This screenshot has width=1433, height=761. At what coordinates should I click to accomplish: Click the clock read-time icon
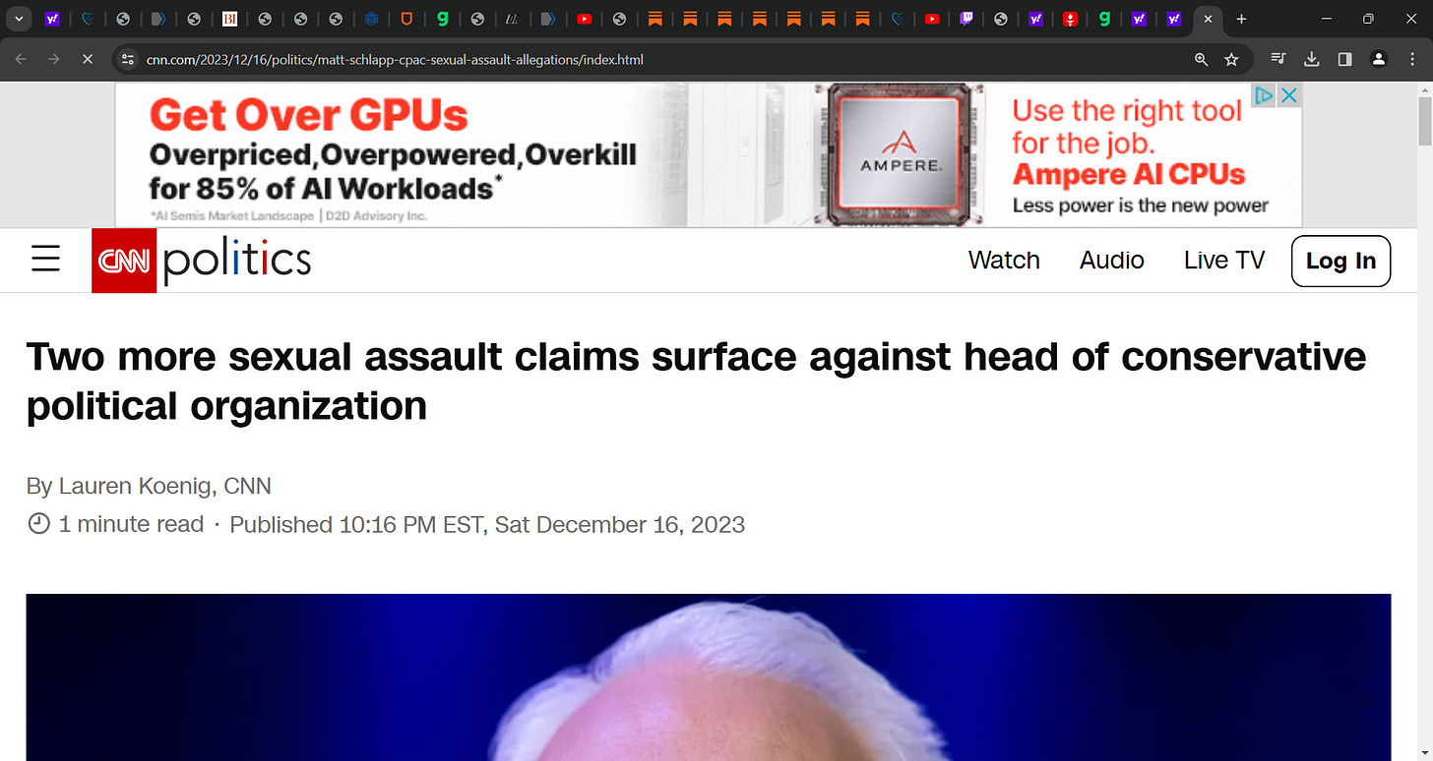pyautogui.click(x=38, y=525)
